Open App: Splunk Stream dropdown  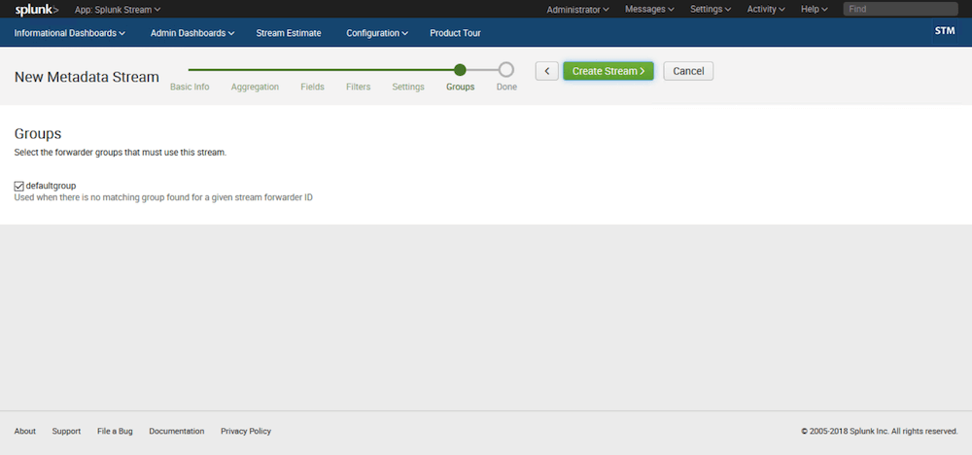click(118, 10)
